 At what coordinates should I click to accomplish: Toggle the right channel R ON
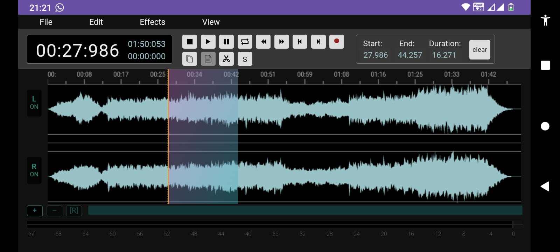click(x=34, y=170)
